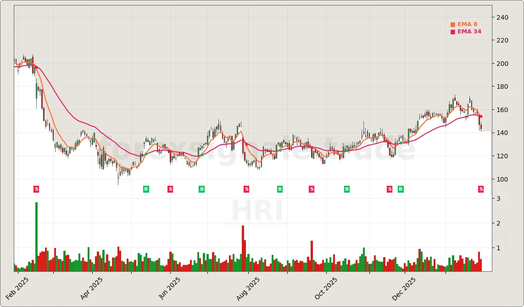Click the Sell marker near late September
524x307 pixels.
[311, 189]
